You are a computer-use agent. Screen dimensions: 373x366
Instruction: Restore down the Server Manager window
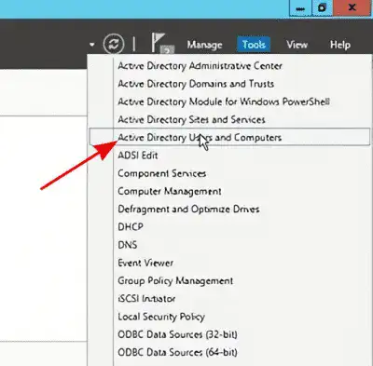(x=322, y=7)
